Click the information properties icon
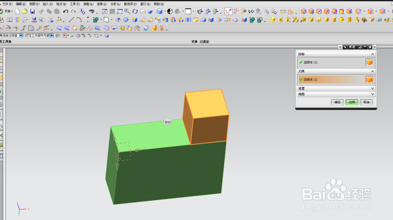This screenshot has height=220, width=393. 82,11
